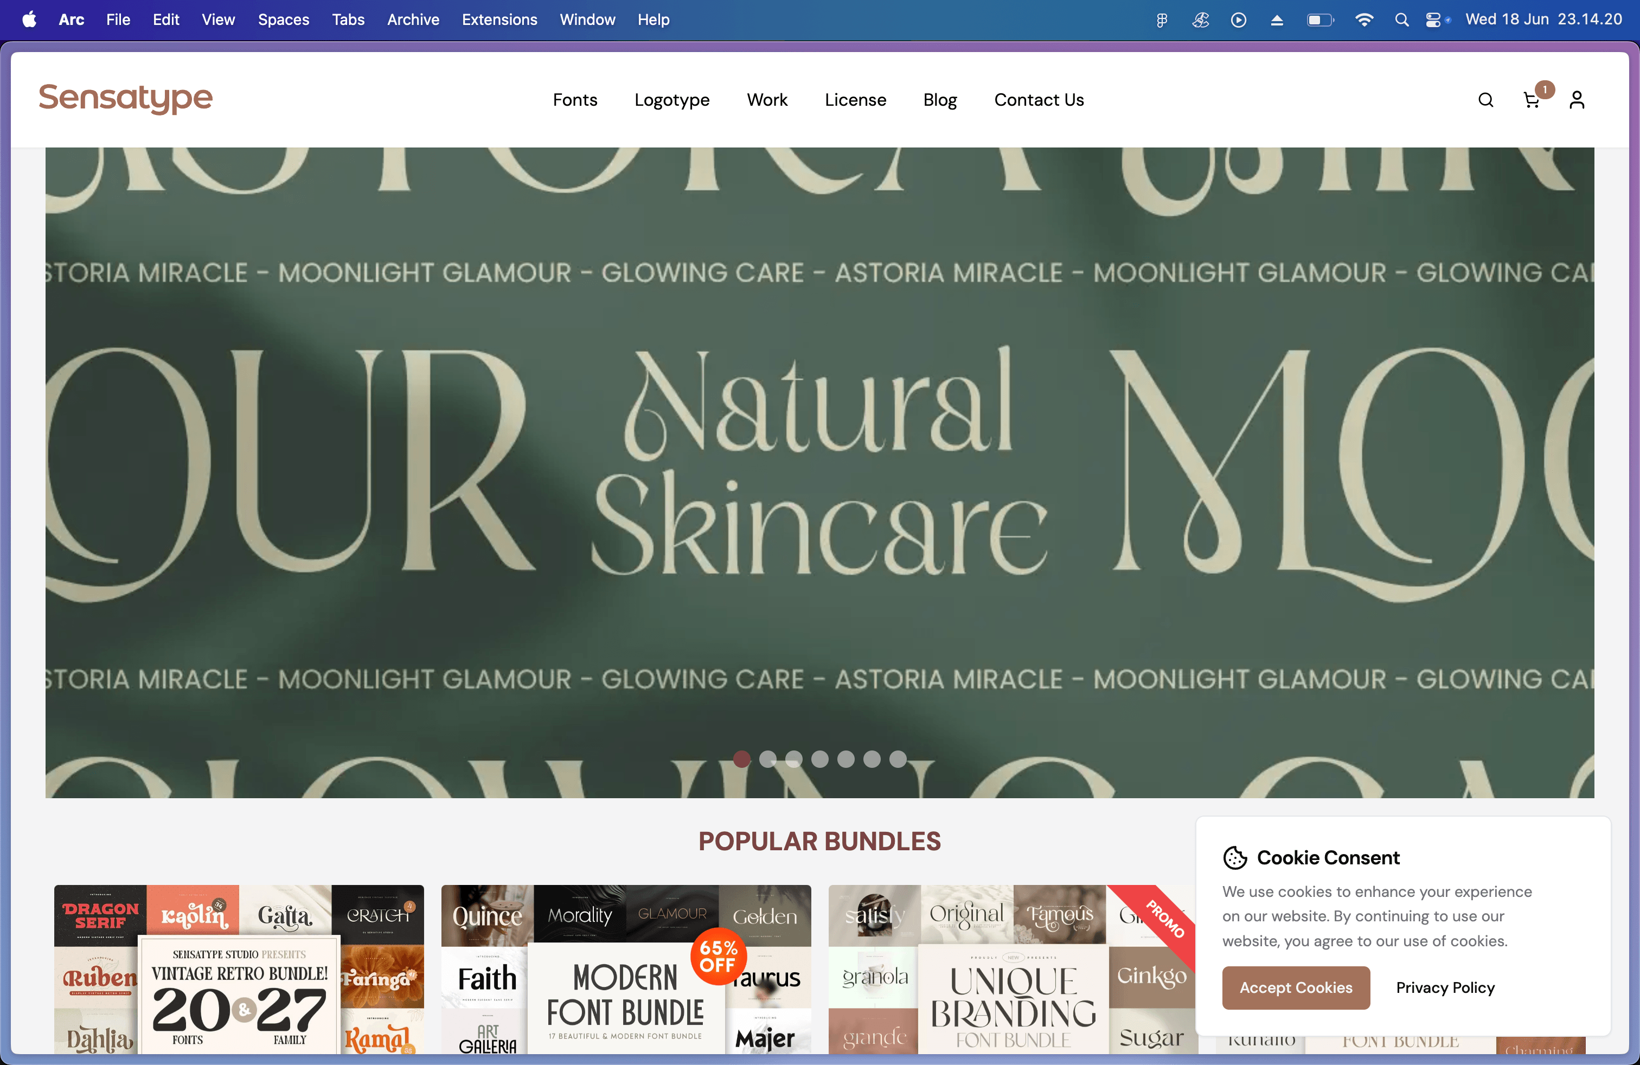The width and height of the screenshot is (1640, 1065).
Task: Select the first carousel slide dot
Action: pos(741,759)
